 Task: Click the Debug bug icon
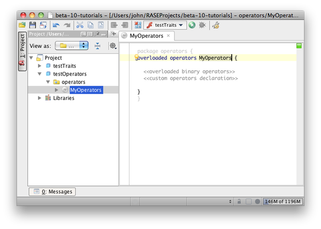click(x=202, y=25)
